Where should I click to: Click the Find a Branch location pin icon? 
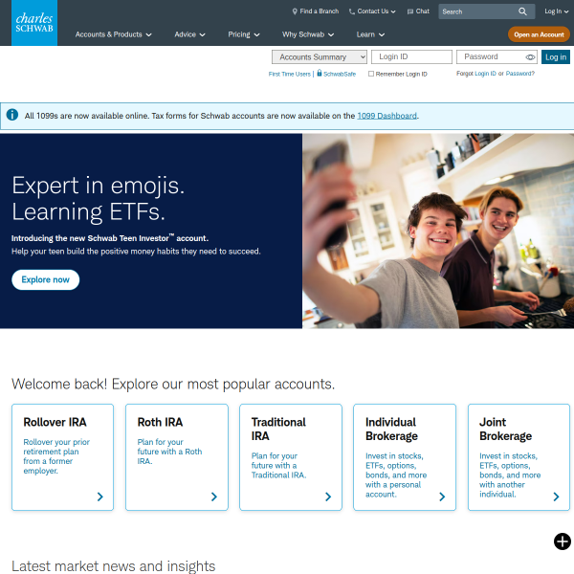click(x=295, y=11)
